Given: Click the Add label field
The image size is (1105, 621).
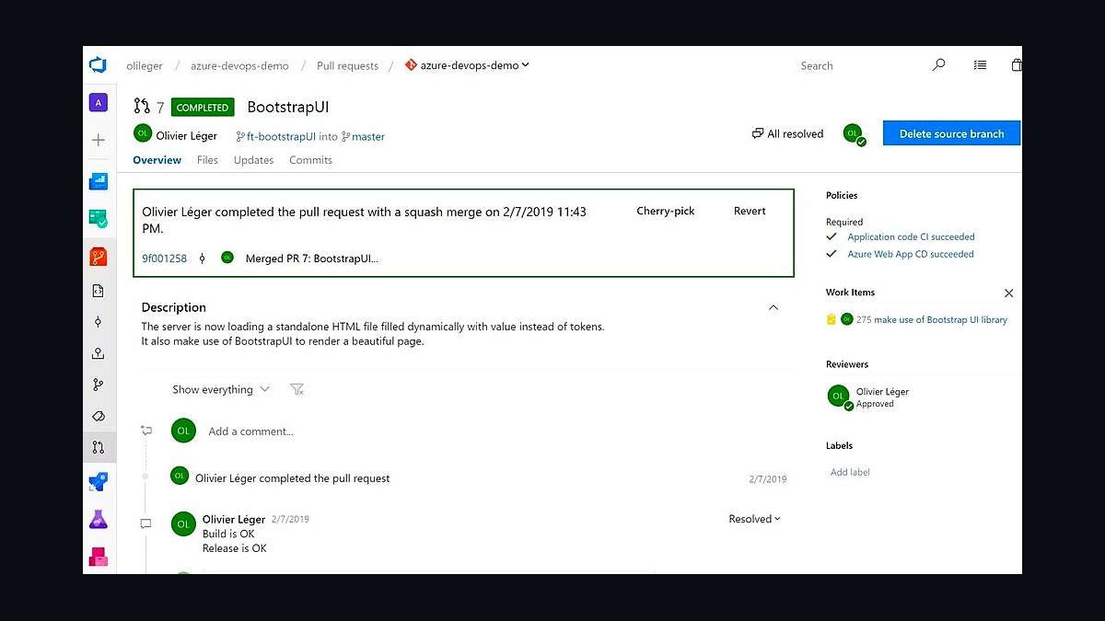Looking at the screenshot, I should click(x=850, y=472).
